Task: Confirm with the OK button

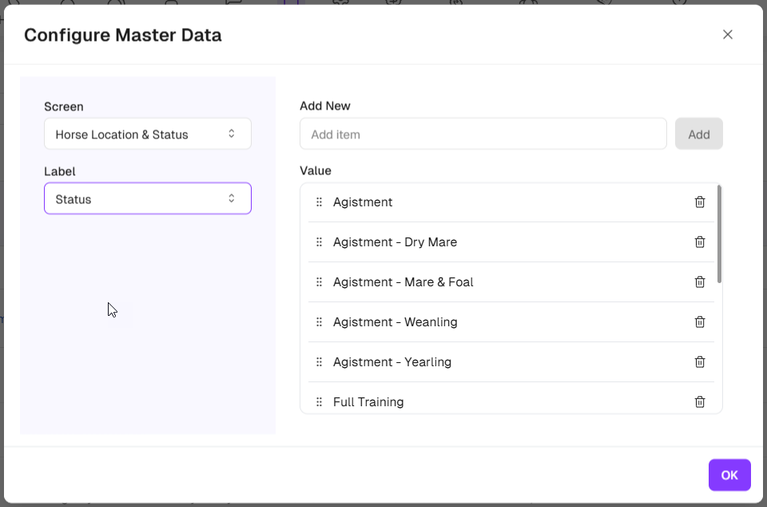Action: 729,475
